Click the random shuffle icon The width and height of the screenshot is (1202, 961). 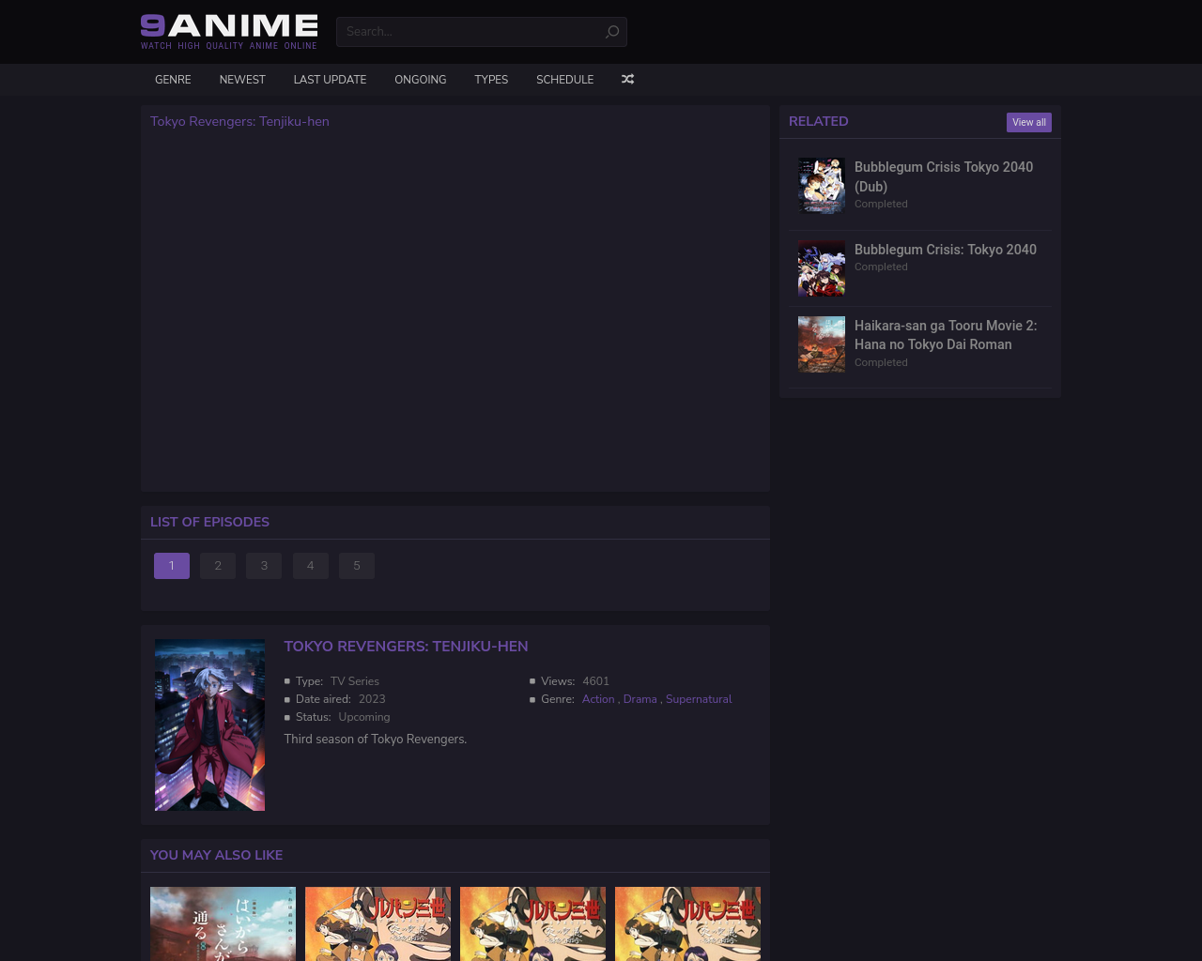pos(627,80)
